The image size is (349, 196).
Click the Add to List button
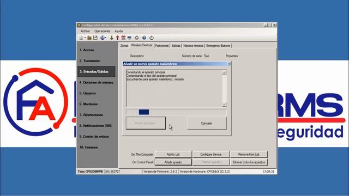tap(173, 154)
